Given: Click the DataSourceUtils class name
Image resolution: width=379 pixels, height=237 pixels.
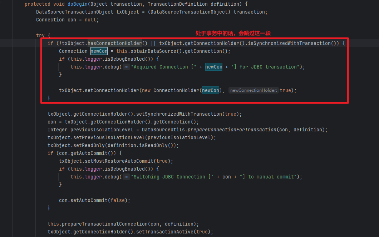Looking at the screenshot, I should click(163, 130).
